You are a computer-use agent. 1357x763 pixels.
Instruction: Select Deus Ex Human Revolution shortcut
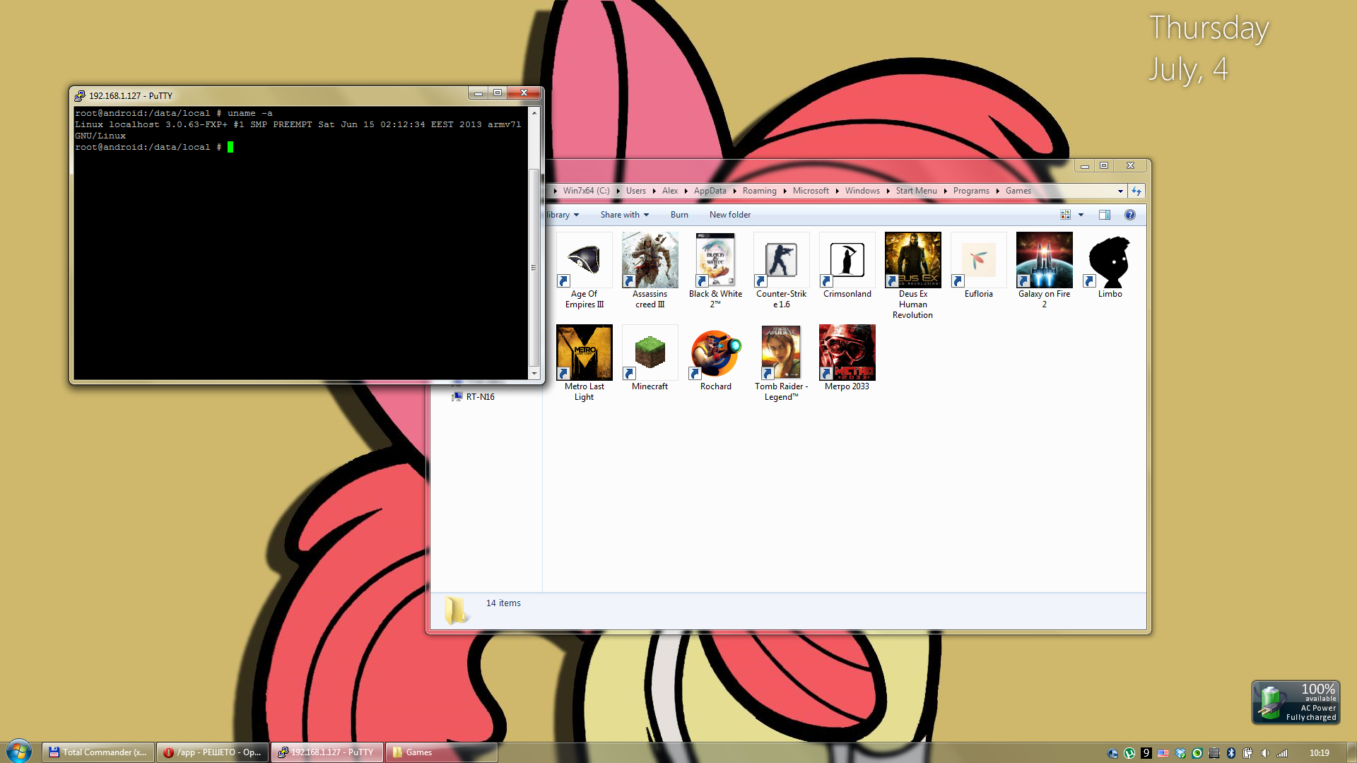click(912, 276)
